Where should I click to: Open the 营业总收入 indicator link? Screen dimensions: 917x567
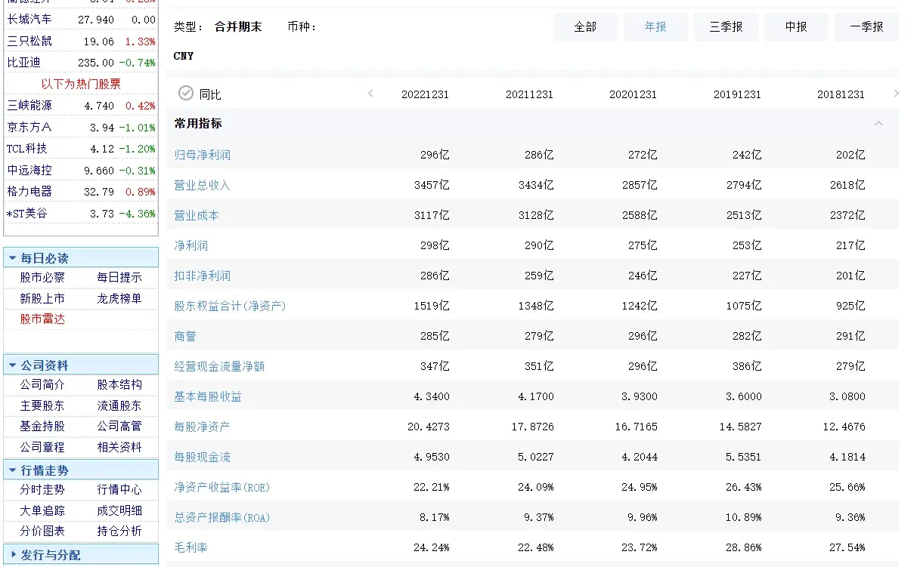[x=201, y=184]
